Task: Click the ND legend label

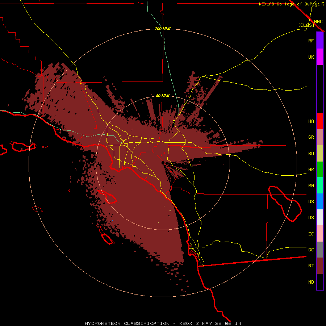Action: pos(311,282)
